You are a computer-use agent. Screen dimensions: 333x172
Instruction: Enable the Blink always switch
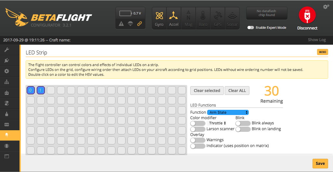(243, 123)
